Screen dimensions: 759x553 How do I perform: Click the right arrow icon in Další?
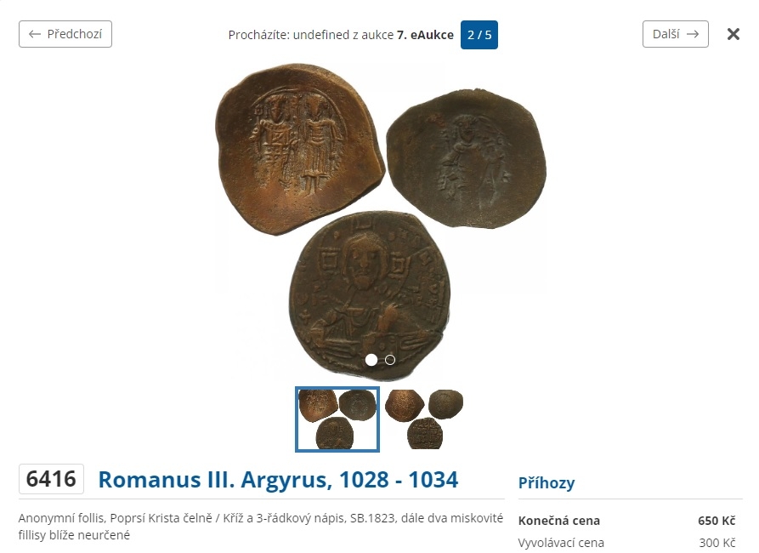click(693, 34)
